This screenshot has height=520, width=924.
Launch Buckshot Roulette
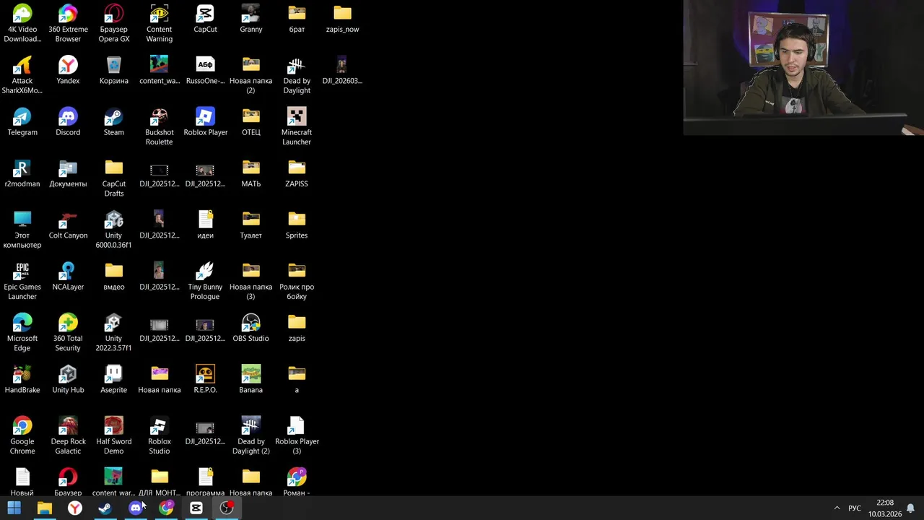[x=159, y=126]
